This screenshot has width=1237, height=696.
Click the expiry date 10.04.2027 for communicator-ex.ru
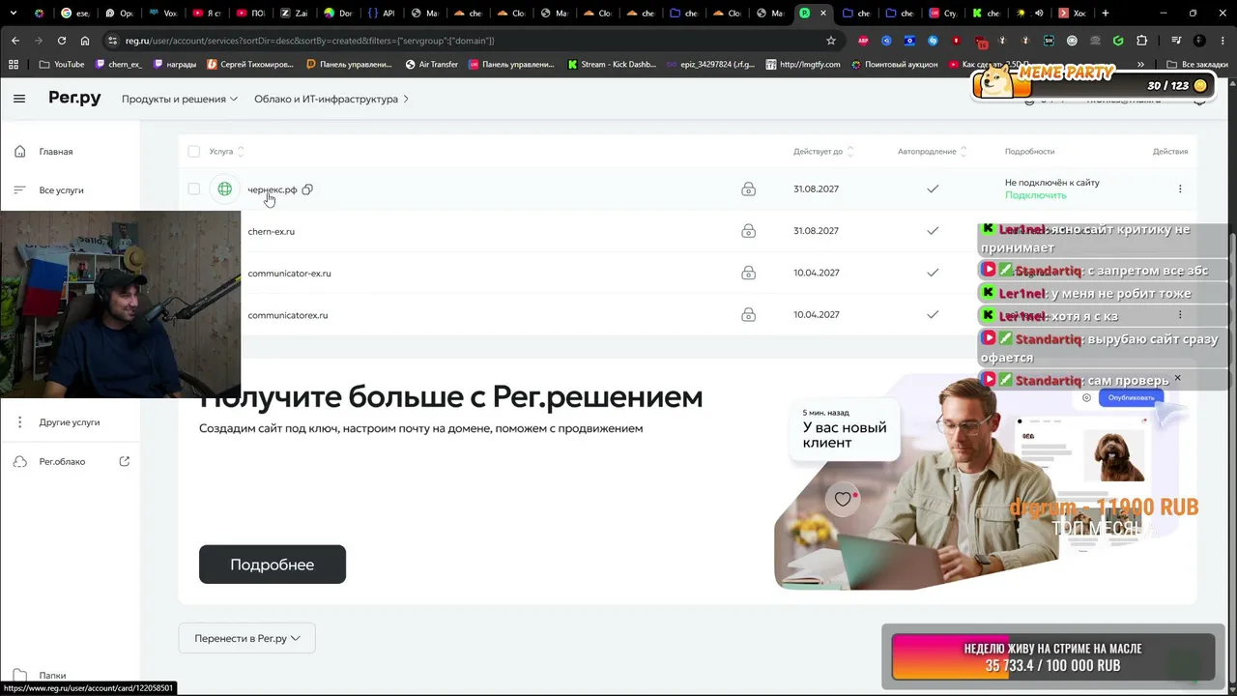click(x=816, y=273)
